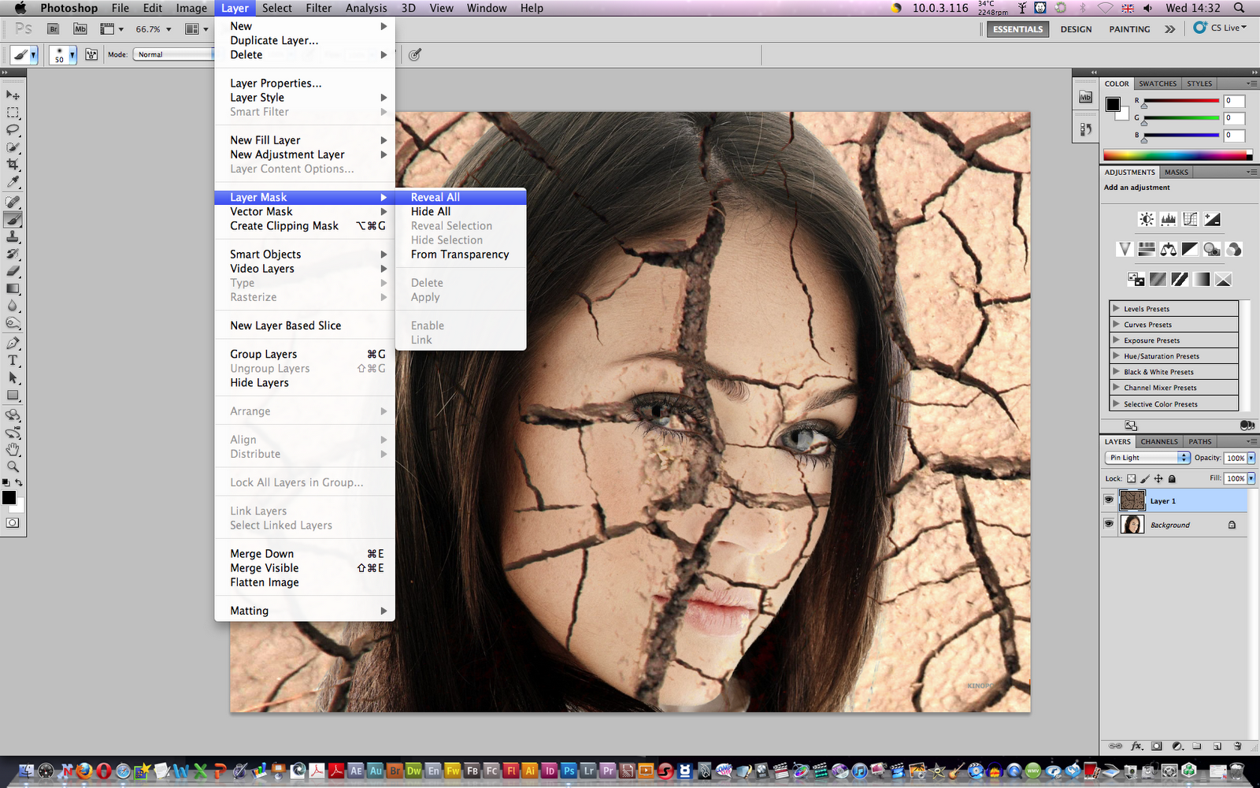Expand the Levels Presets list
Screen dimensions: 1260x788
[x=1116, y=309]
